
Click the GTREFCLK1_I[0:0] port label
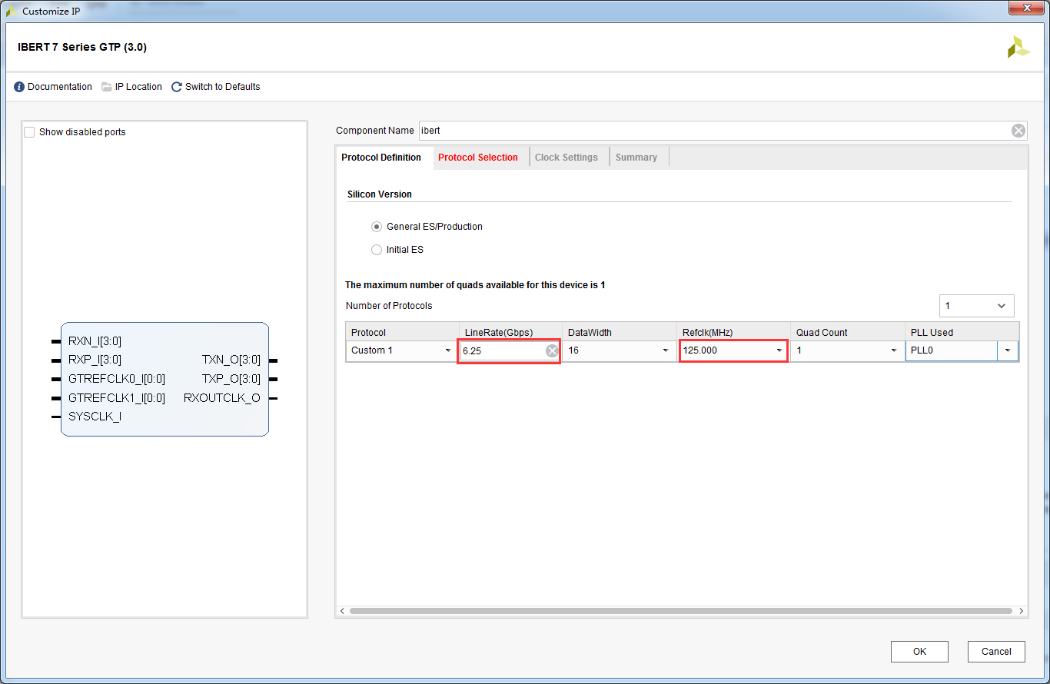pos(117,398)
